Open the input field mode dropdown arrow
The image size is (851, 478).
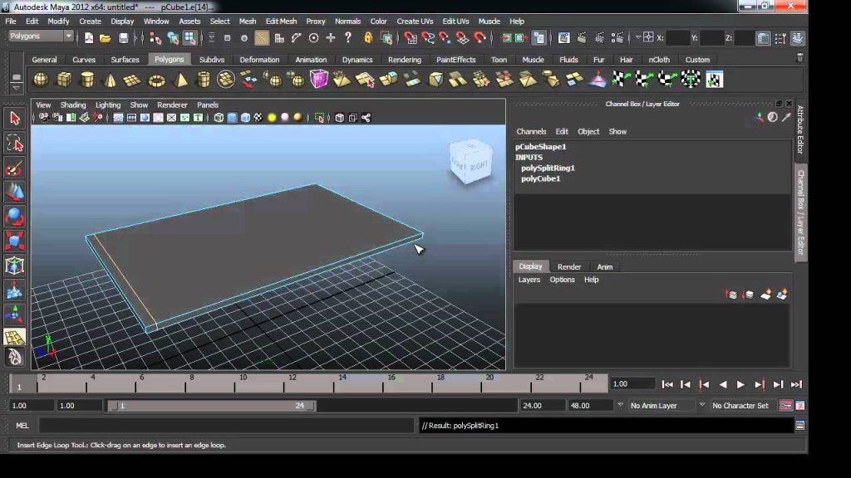click(x=638, y=37)
